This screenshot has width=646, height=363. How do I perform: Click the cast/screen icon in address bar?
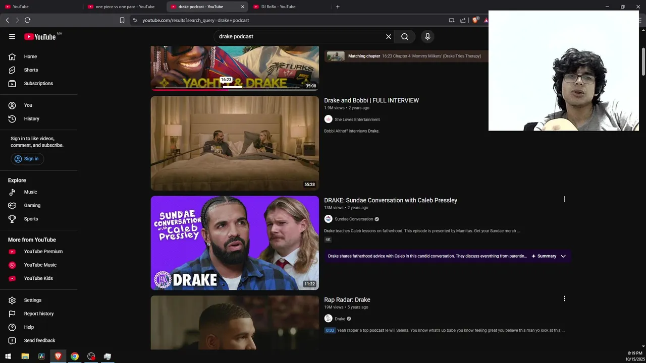pos(451,20)
